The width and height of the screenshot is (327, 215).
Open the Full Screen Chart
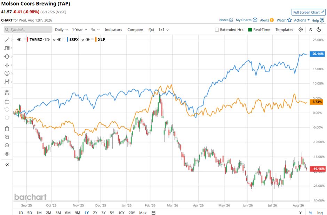coord(309,12)
